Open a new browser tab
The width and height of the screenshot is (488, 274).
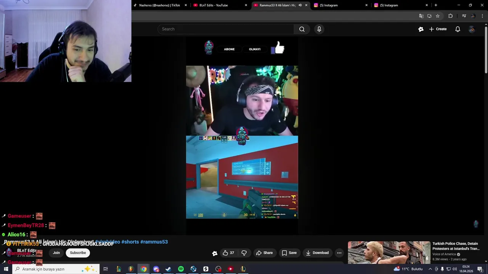point(436,5)
